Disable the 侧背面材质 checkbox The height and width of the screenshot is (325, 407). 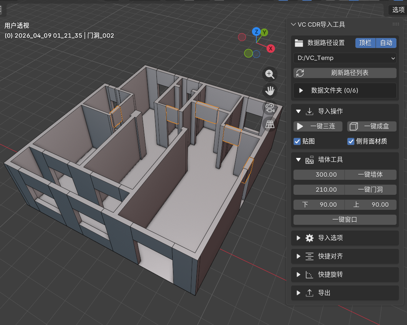[351, 141]
